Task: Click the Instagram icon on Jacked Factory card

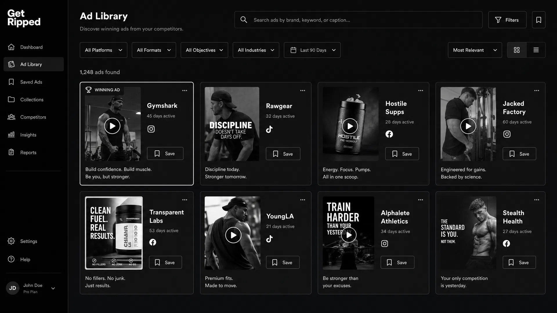Action: 507,134
